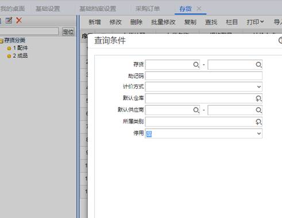Click the category locate search box
Image resolution: width=282 pixels, height=218 pixels.
(29, 31)
